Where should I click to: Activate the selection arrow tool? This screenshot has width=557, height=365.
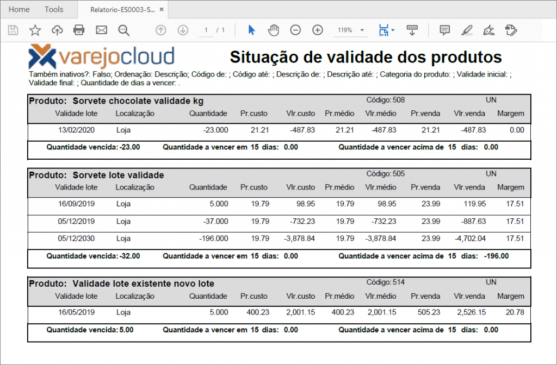(251, 30)
